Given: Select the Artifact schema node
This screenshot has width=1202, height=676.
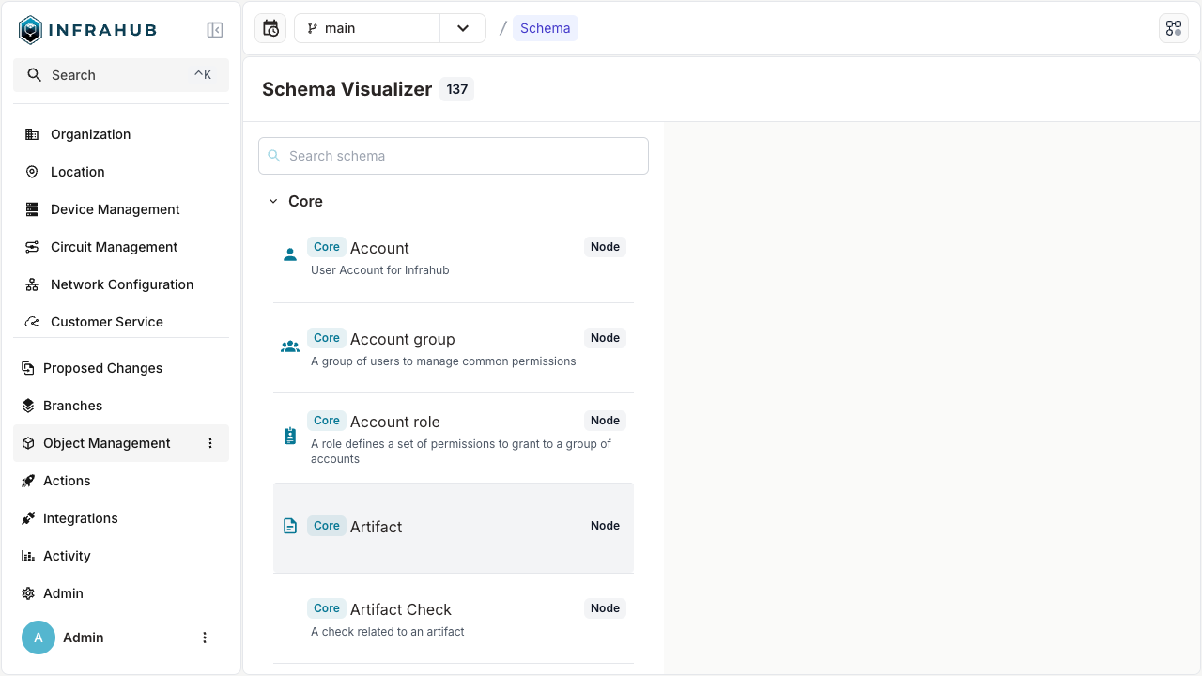Looking at the screenshot, I should (x=454, y=527).
